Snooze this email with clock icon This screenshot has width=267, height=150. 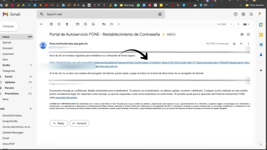[85, 24]
